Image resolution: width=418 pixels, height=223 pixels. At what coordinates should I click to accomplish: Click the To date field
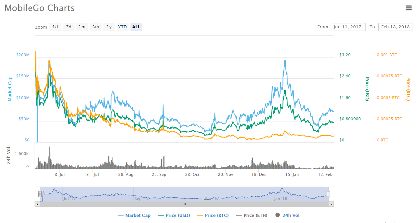[395, 27]
